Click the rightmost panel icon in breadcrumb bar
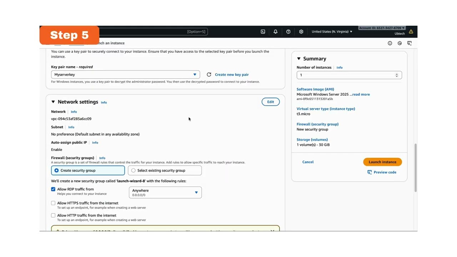 pyautogui.click(x=410, y=43)
